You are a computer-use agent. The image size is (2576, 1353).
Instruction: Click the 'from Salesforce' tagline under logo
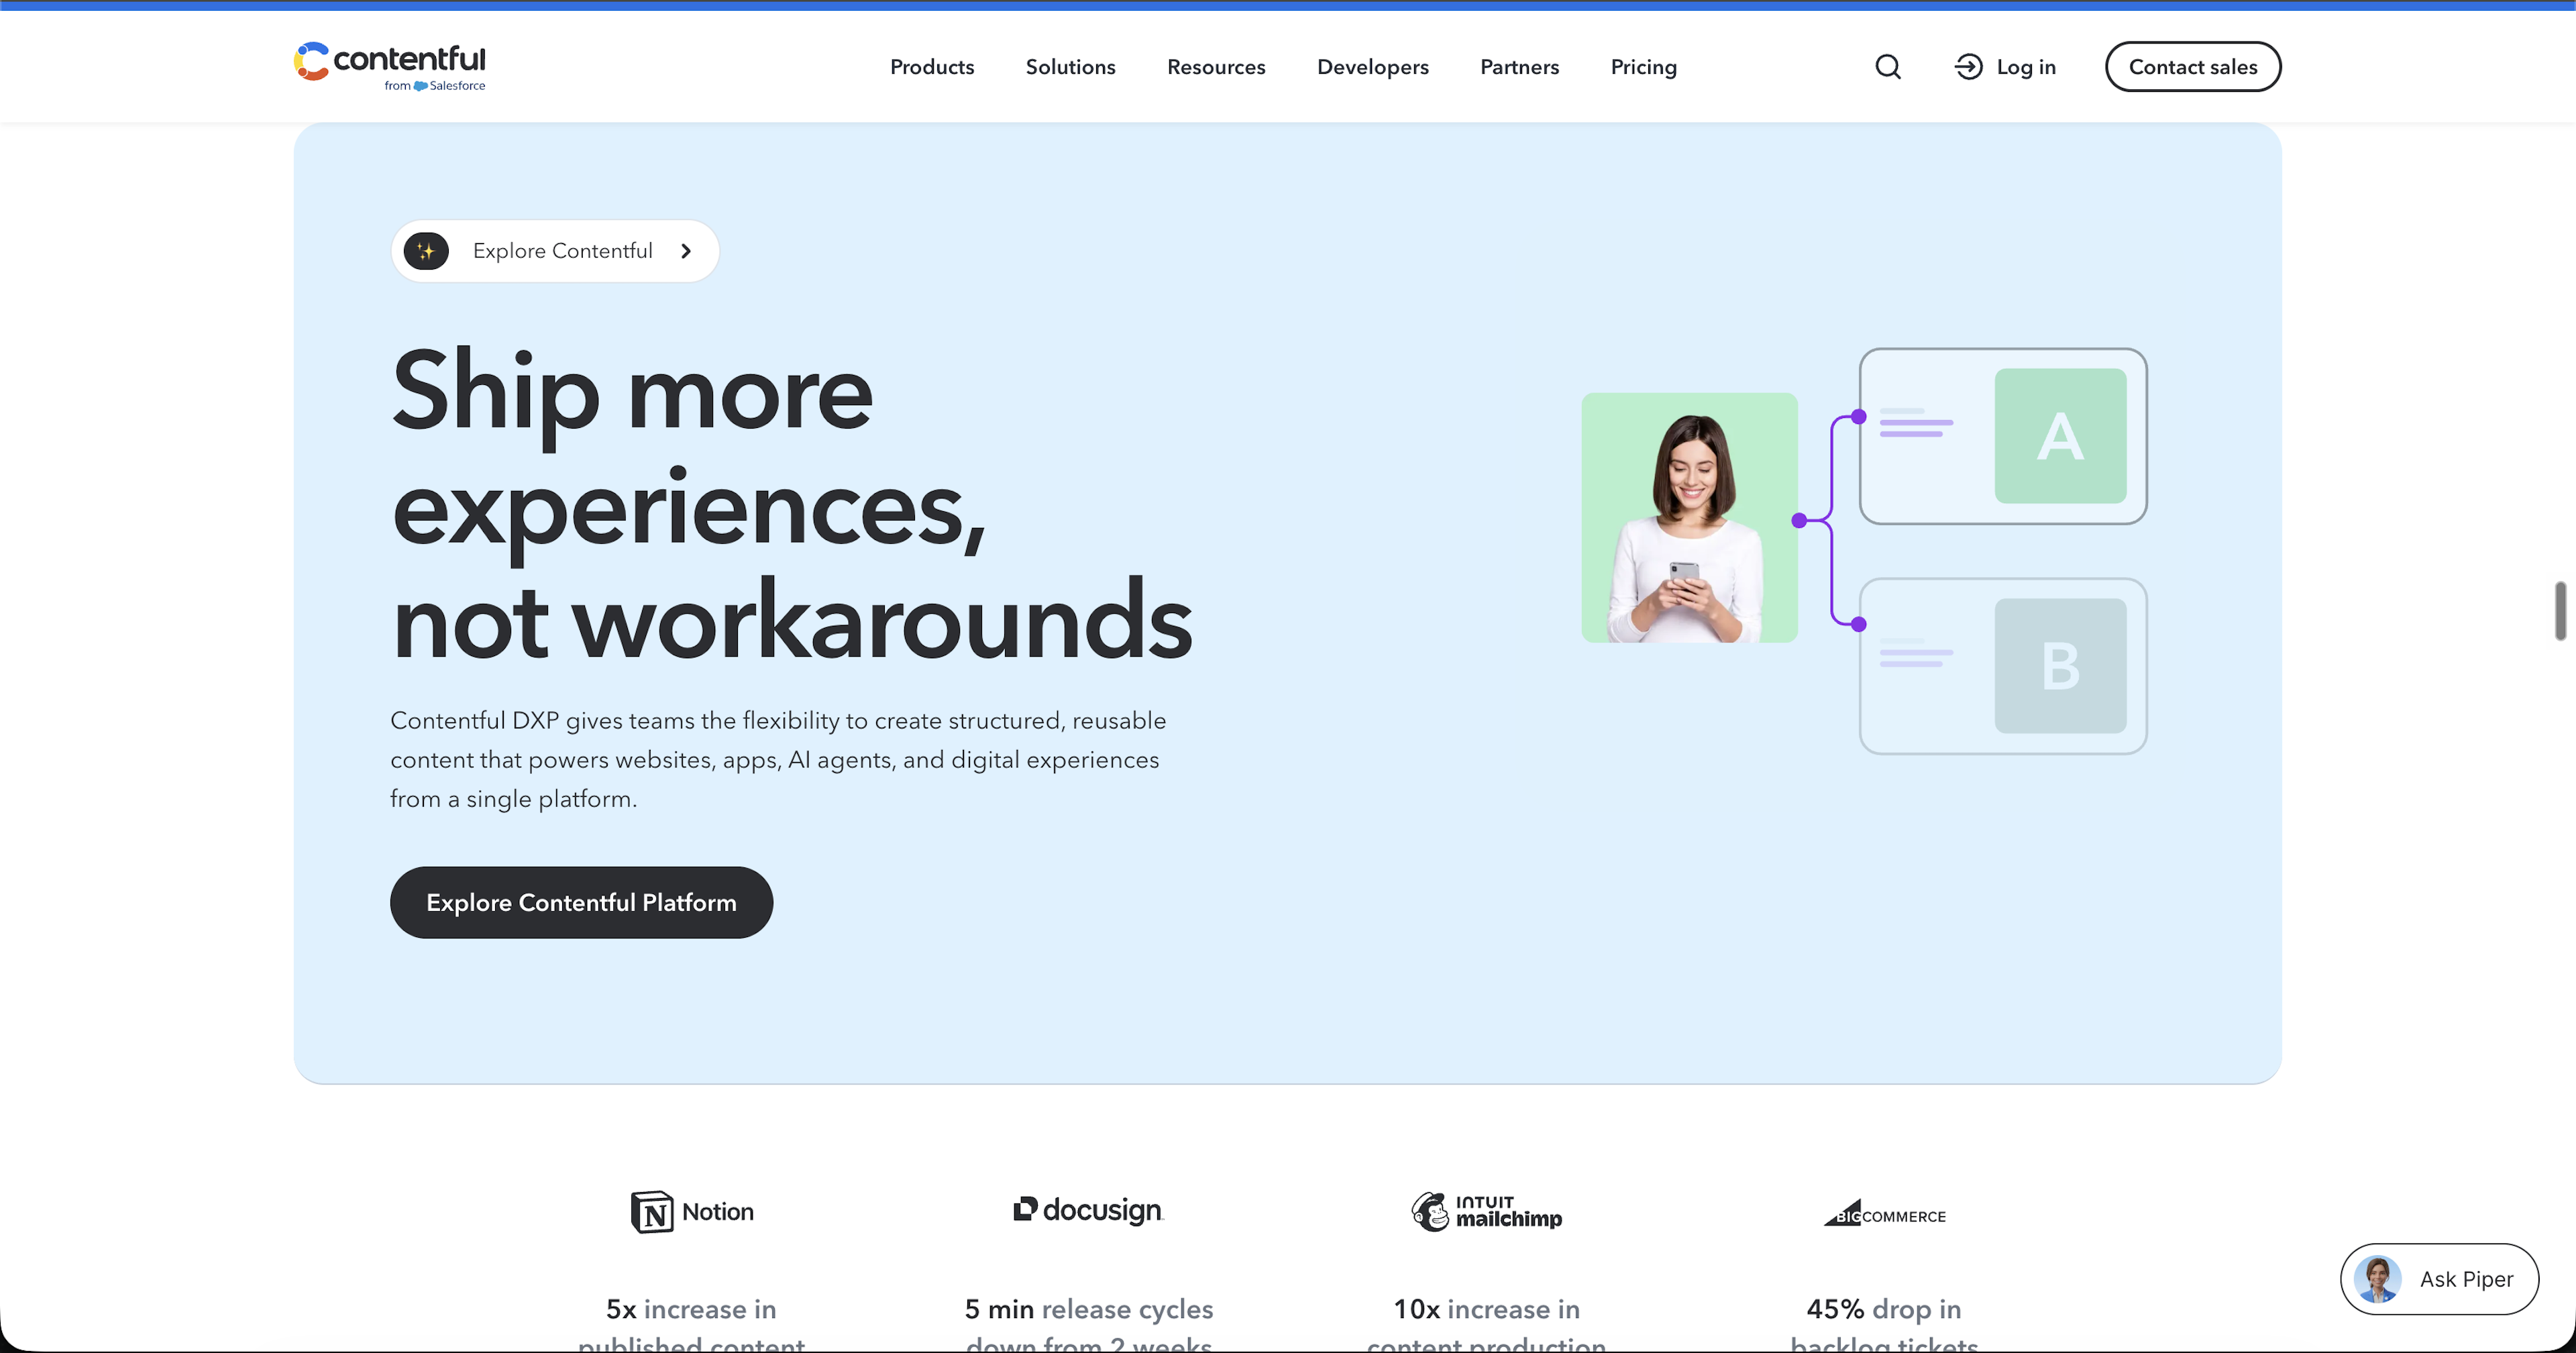point(435,86)
